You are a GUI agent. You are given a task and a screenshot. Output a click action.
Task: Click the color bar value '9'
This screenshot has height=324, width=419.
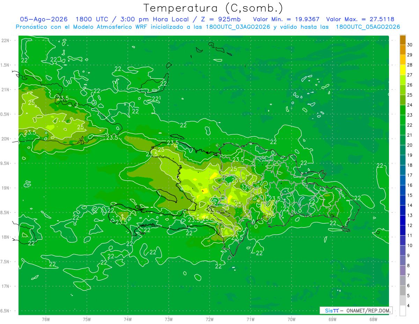click(x=409, y=255)
